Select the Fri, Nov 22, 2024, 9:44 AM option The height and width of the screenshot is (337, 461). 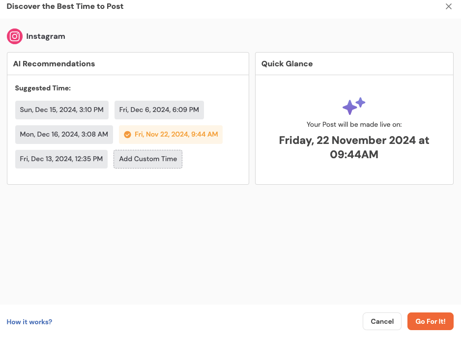171,135
